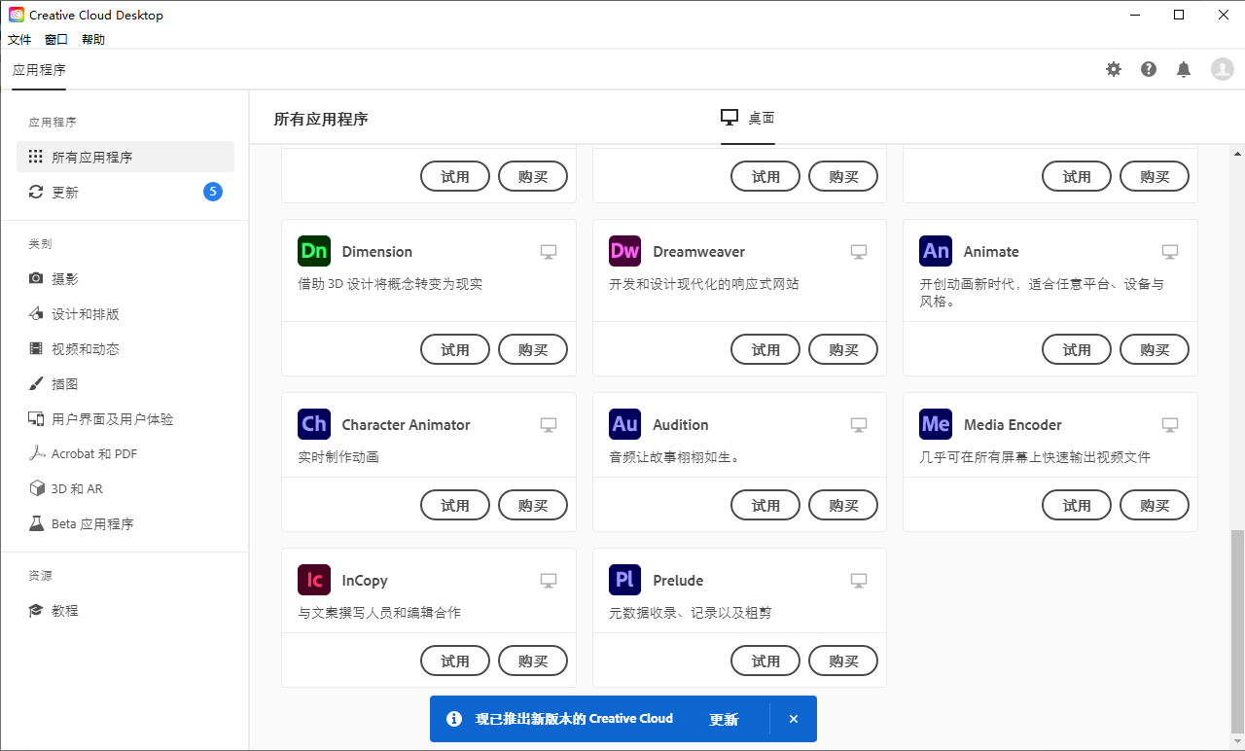Click the Animate An app icon

click(x=936, y=251)
